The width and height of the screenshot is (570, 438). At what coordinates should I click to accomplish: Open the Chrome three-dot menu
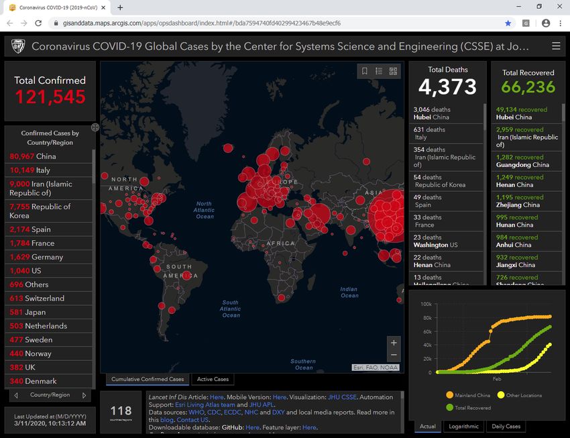point(560,23)
